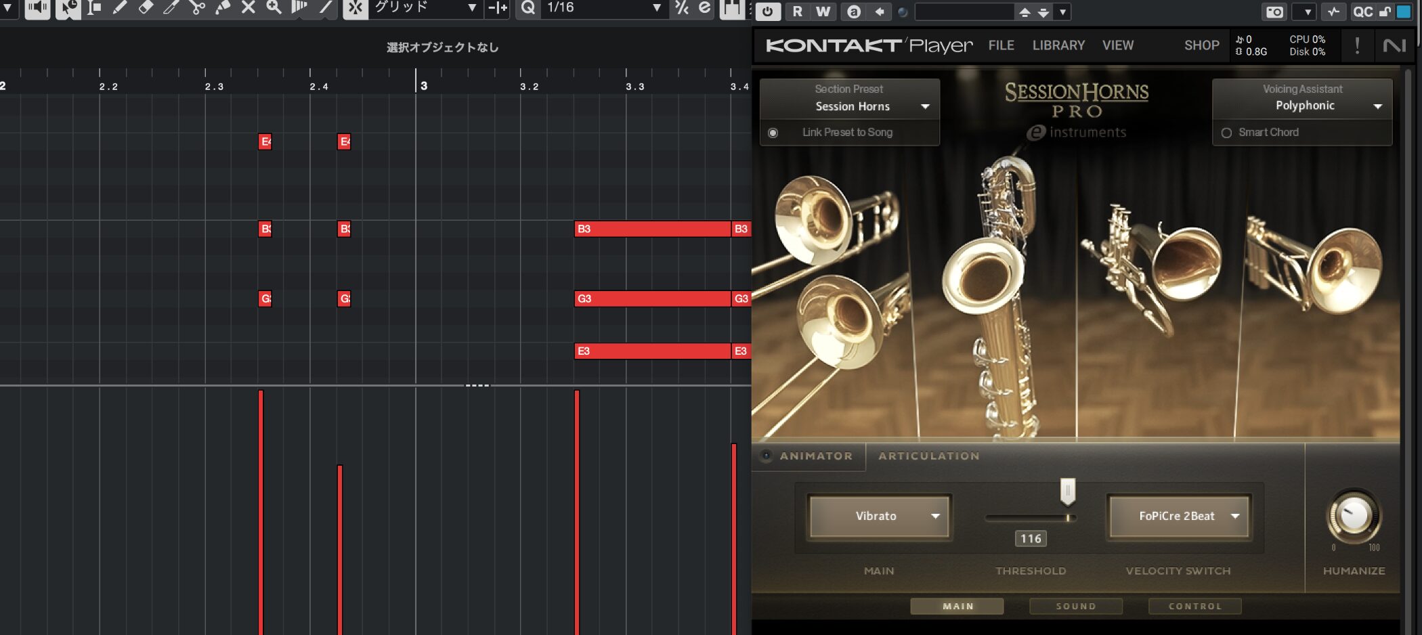Toggle acoustic feedback speaker icon
This screenshot has height=635, width=1422.
point(37,8)
